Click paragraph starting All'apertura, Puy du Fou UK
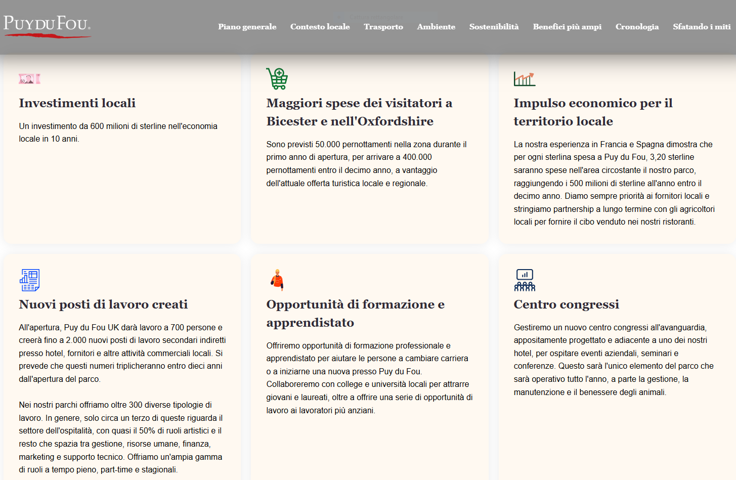The image size is (736, 480). coord(122,353)
